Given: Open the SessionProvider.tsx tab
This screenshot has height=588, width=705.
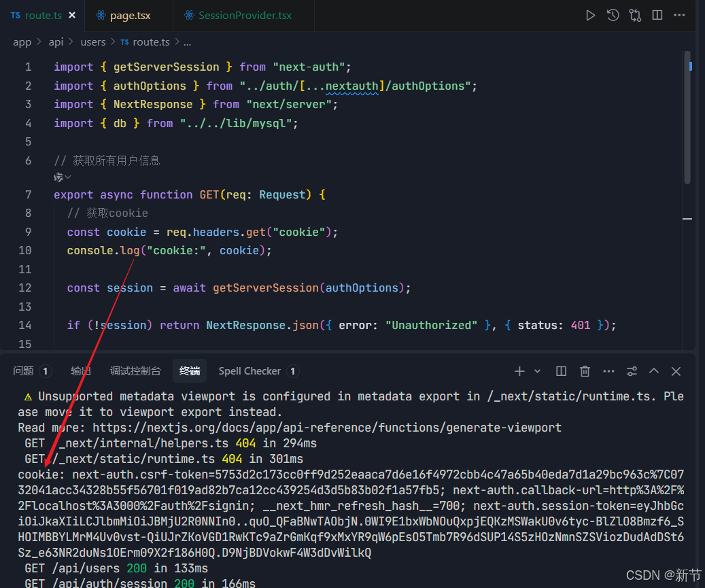Looking at the screenshot, I should (238, 15).
